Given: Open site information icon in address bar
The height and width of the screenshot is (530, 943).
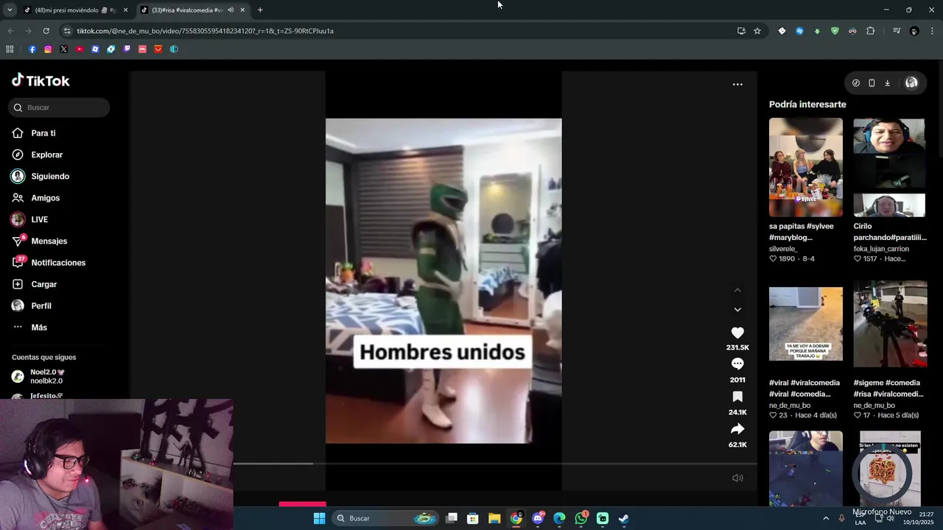Looking at the screenshot, I should tap(67, 31).
